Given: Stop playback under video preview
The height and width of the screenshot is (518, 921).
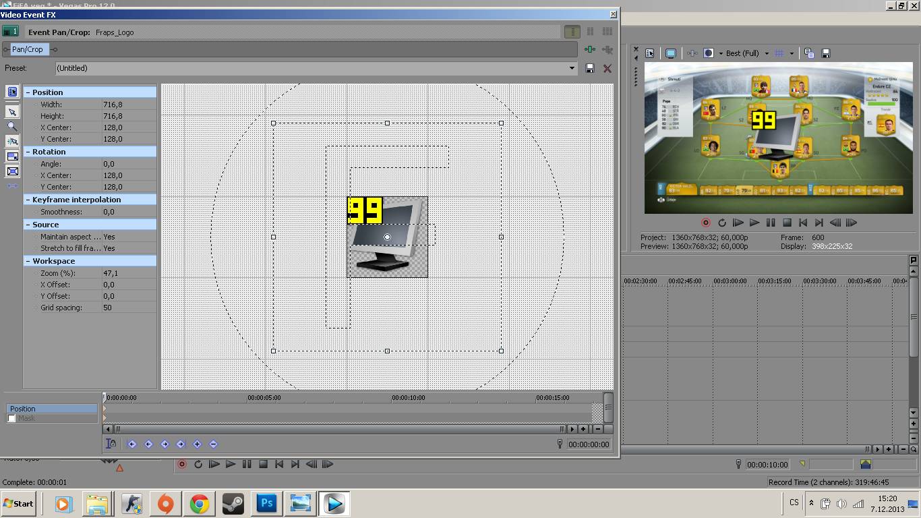Looking at the screenshot, I should (787, 223).
